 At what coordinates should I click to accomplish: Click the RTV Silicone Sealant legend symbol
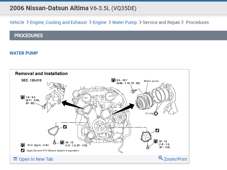[x=23, y=150]
